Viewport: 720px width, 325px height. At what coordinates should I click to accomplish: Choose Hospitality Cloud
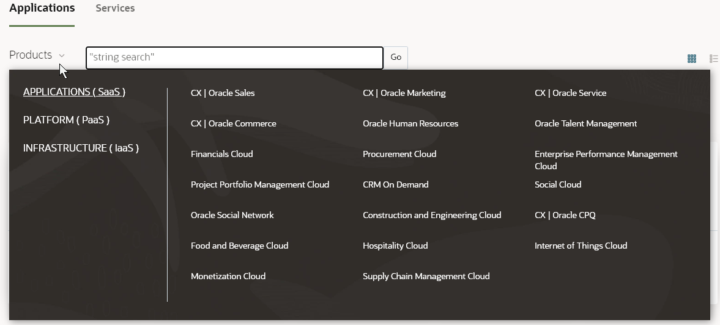point(395,246)
